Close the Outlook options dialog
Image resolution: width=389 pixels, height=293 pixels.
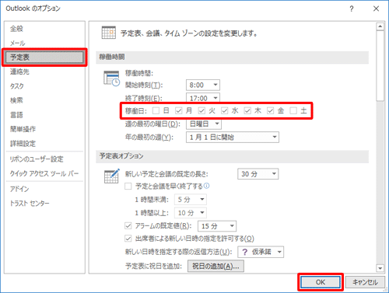[376, 9]
